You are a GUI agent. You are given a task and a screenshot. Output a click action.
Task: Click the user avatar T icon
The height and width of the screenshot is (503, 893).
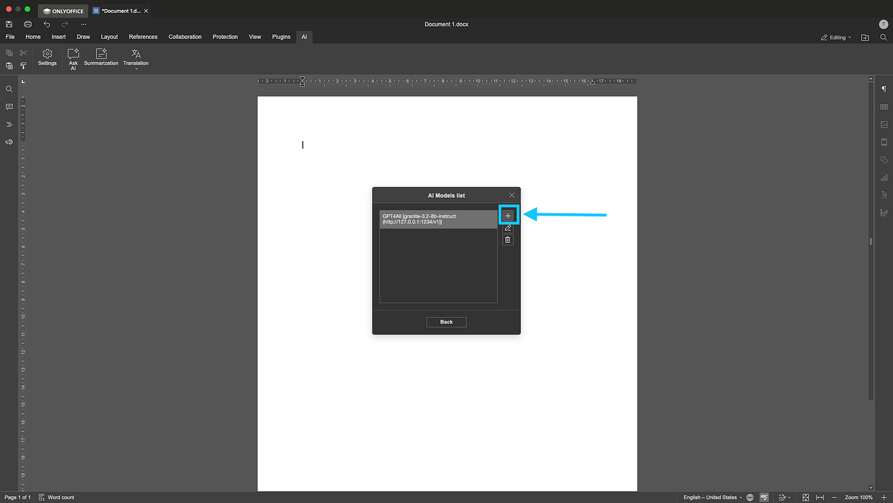click(883, 24)
